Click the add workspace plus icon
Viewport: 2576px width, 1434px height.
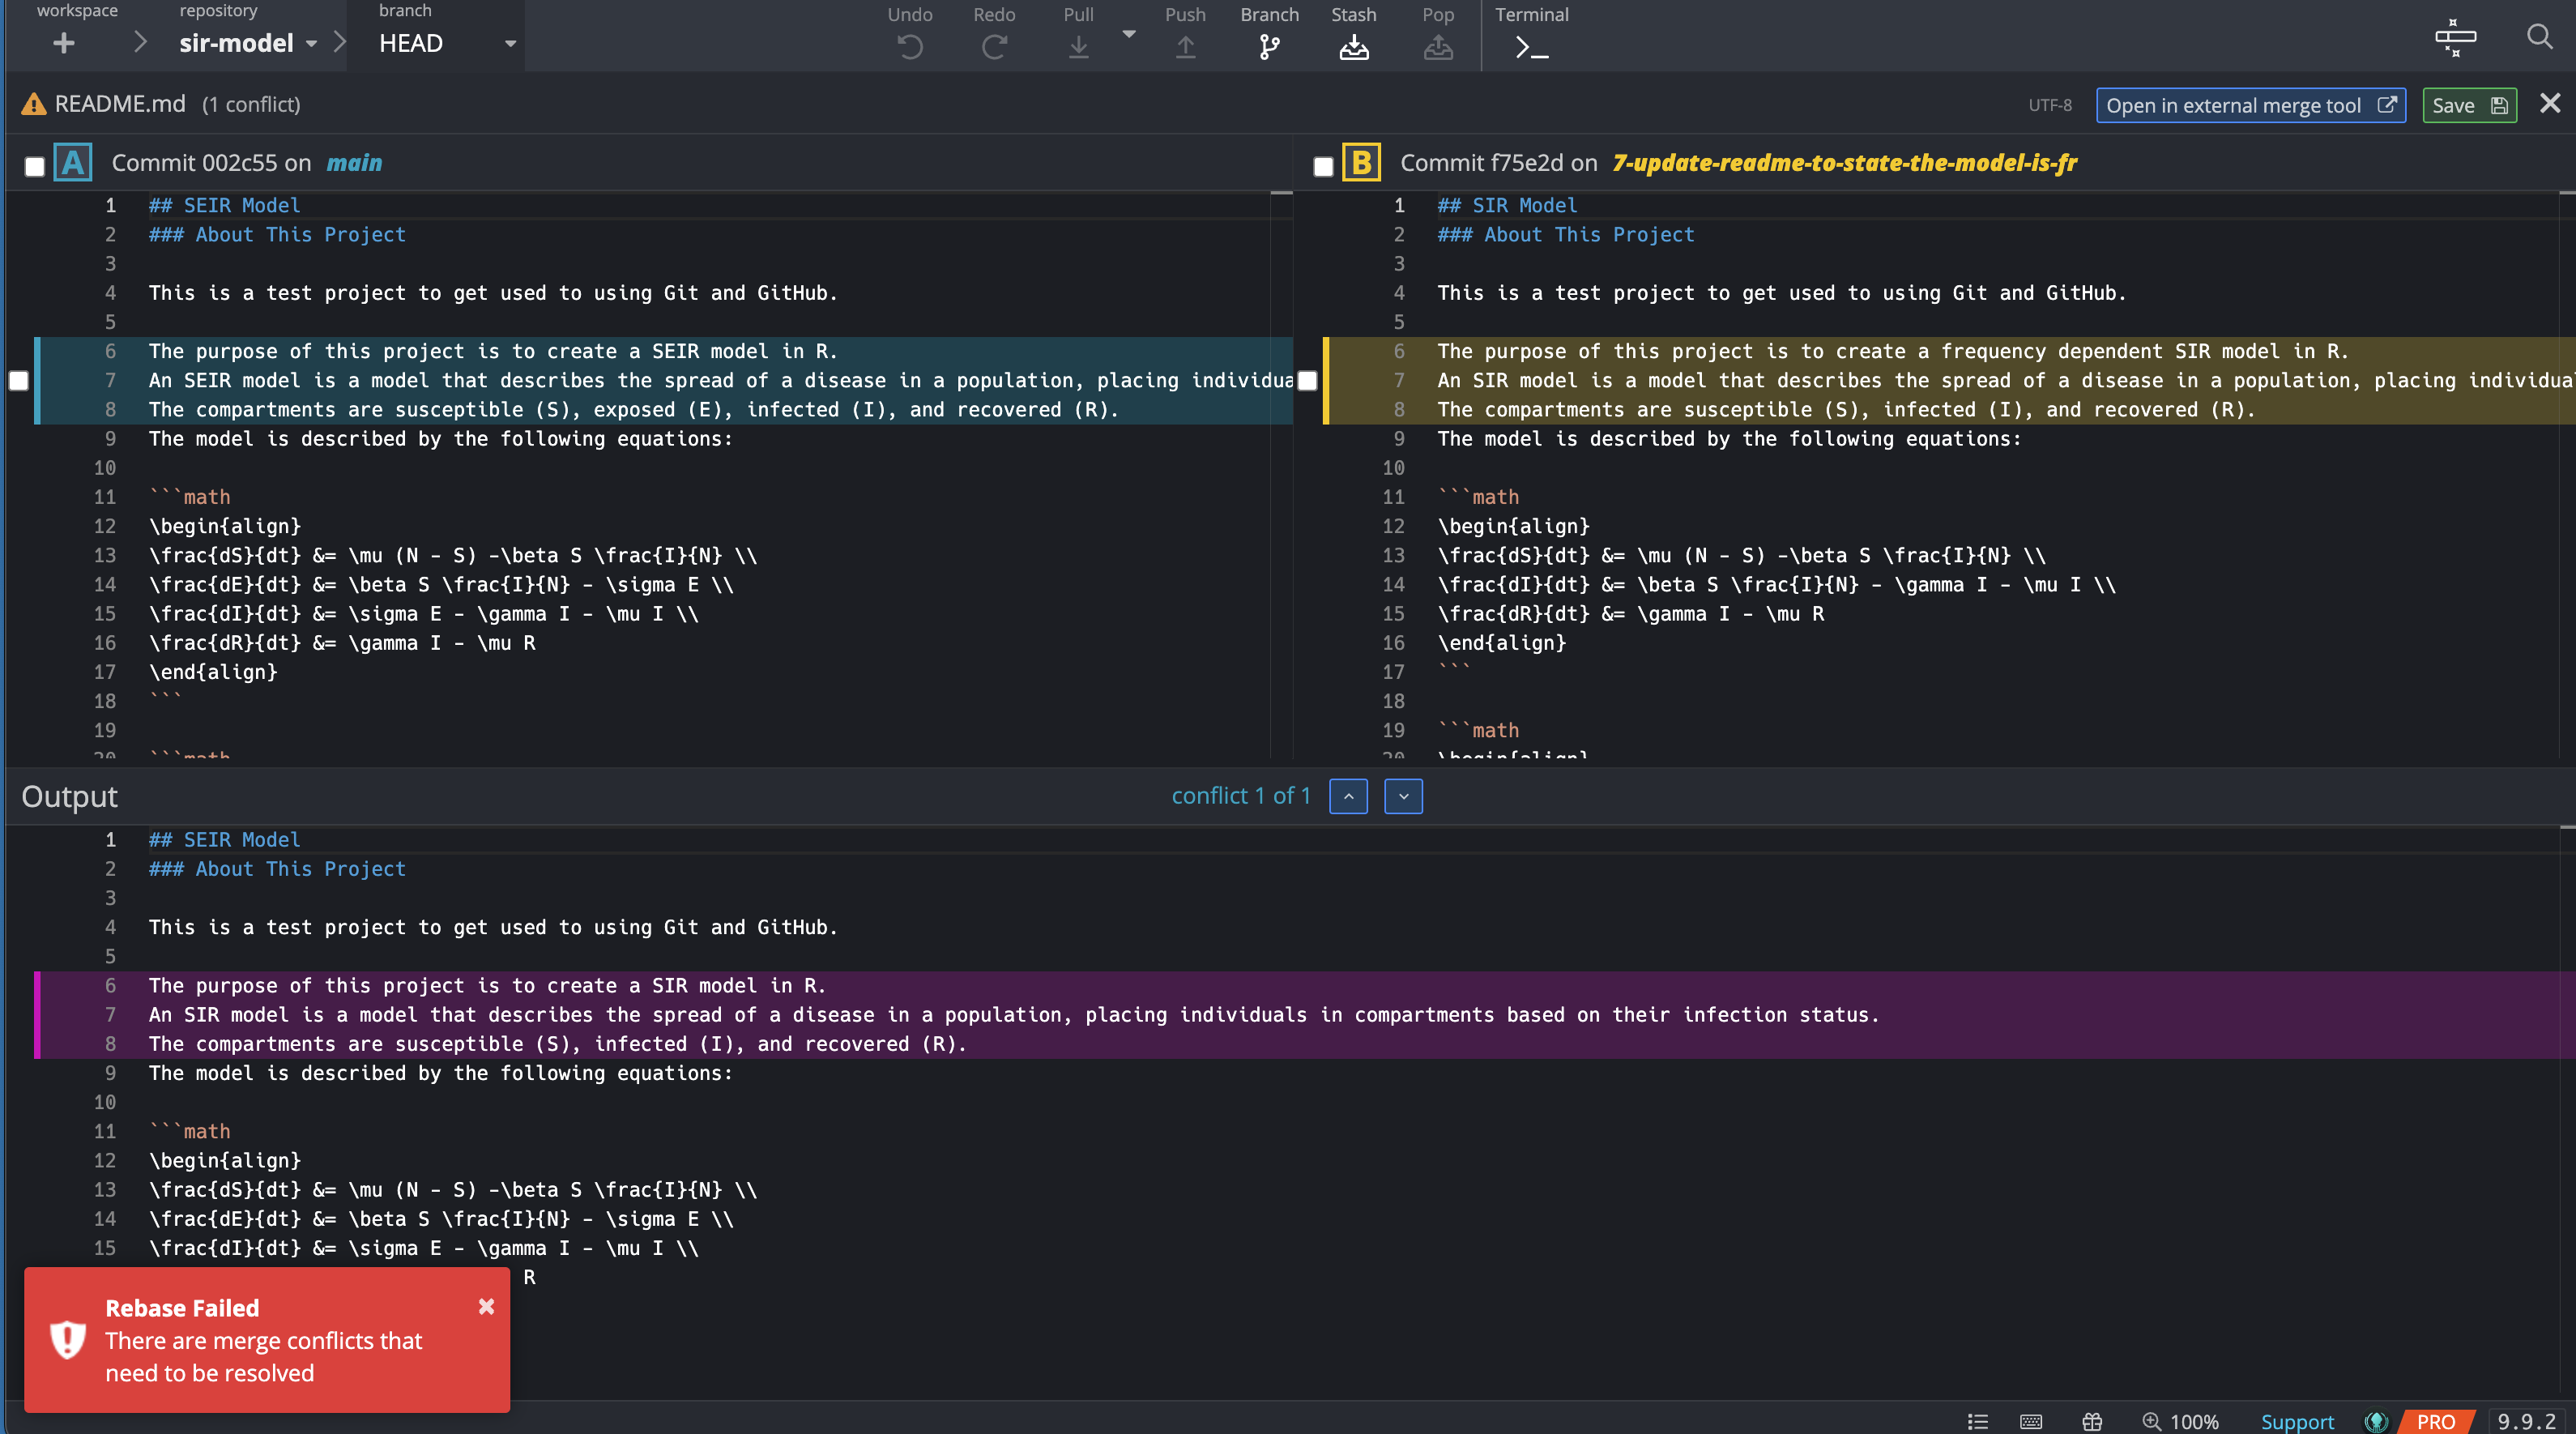point(64,43)
